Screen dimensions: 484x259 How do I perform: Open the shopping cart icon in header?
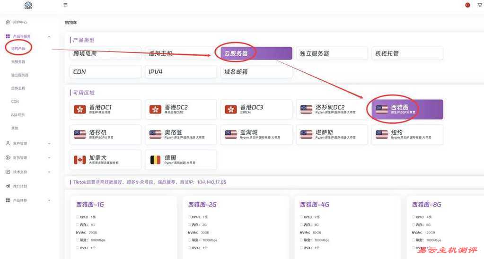point(480,5)
